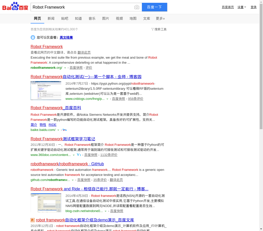Open the 更多» more tab
The image size is (263, 231).
click(160, 18)
